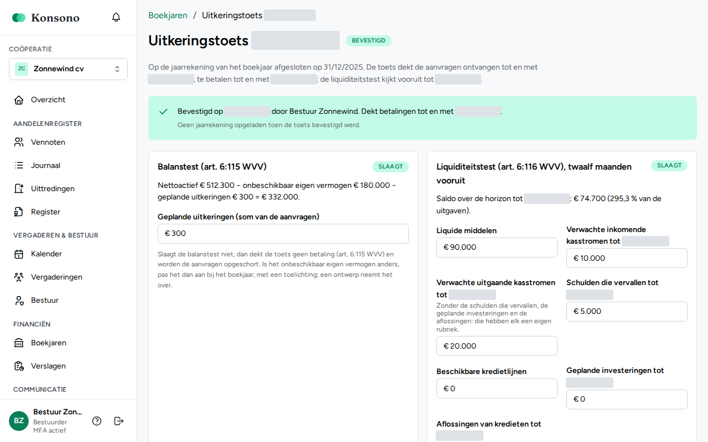Select the Schulden die vervallen input
Image resolution: width=708 pixels, height=442 pixels.
[x=627, y=312]
